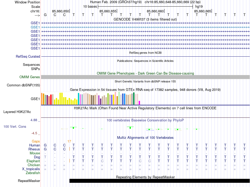Click the 100 vertebrates Basewise Conservation title
This screenshot has height=187, width=250.
[145, 120]
